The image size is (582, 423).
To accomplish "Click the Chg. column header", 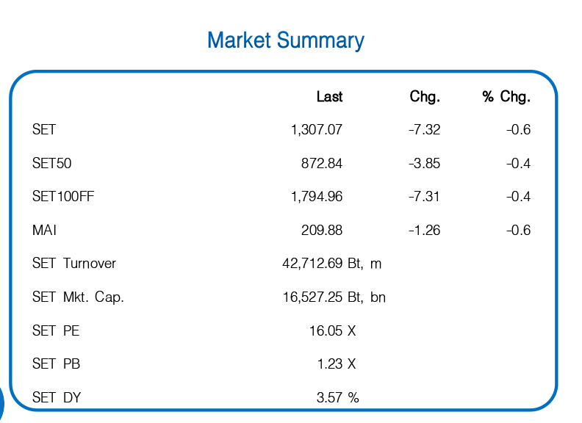I will pos(425,97).
